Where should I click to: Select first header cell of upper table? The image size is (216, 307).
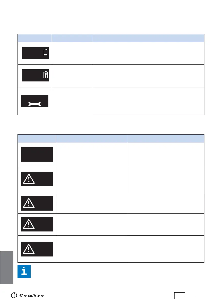(34, 38)
